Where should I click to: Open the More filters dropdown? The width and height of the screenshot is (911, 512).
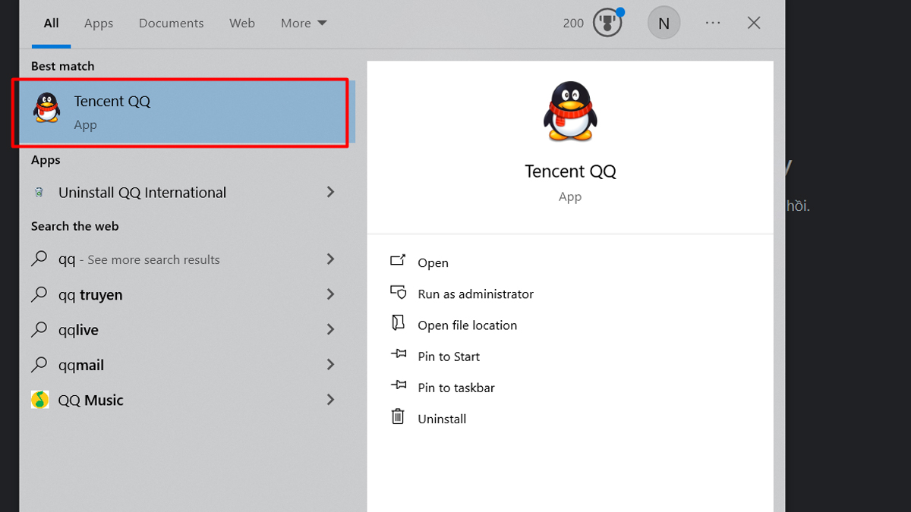pos(304,24)
